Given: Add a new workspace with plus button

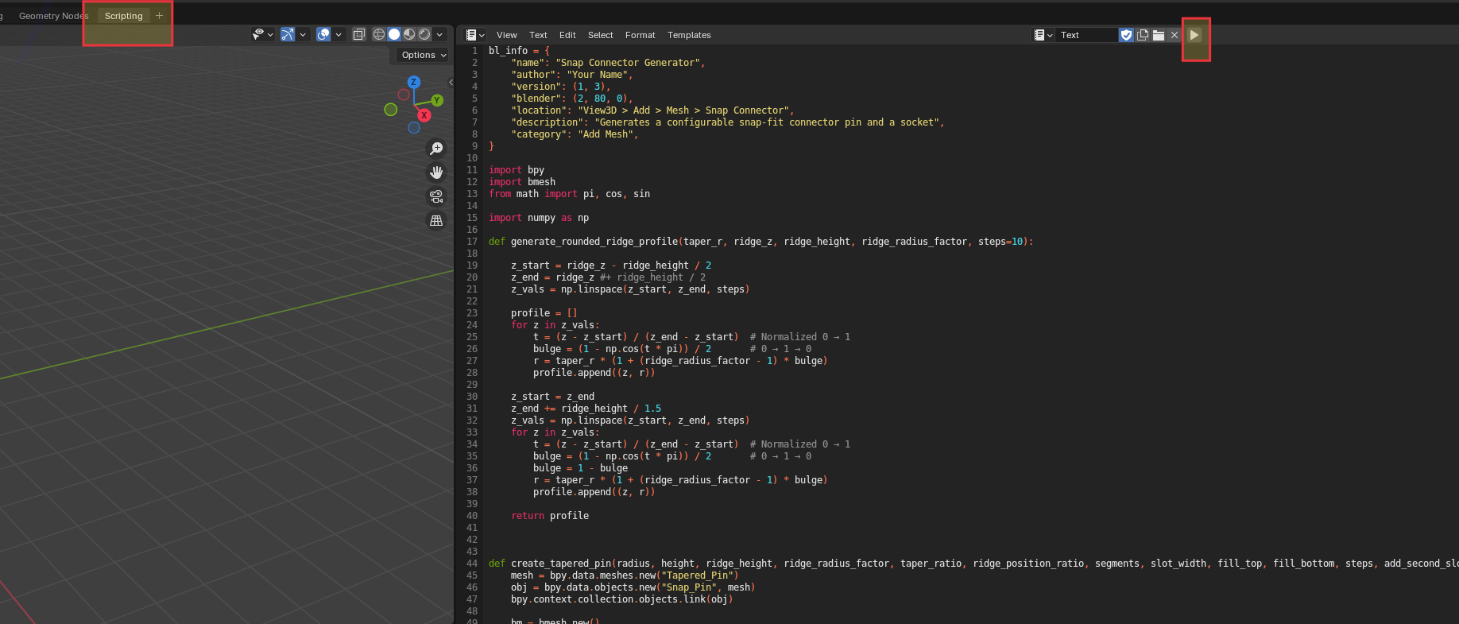Looking at the screenshot, I should [159, 16].
